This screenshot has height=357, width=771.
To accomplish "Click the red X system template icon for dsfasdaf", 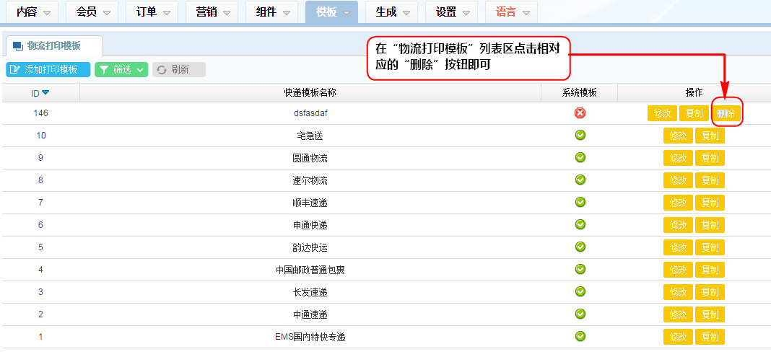I will [580, 113].
